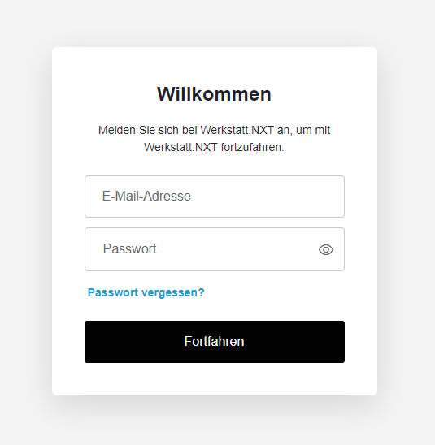Toggle password visibility with the eye icon

[x=325, y=250]
